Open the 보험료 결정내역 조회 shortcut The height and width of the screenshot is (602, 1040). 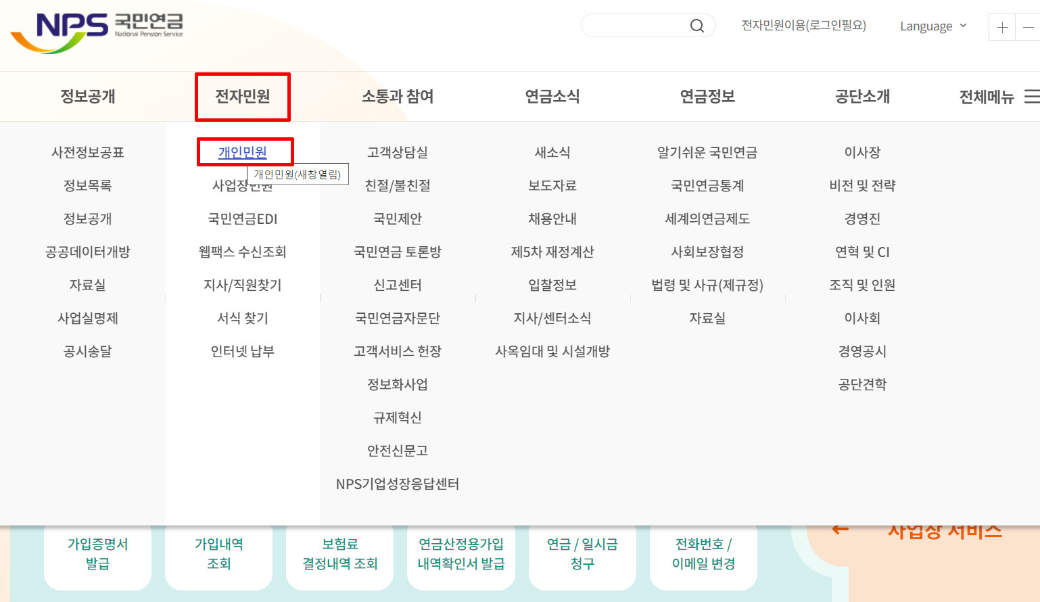339,555
